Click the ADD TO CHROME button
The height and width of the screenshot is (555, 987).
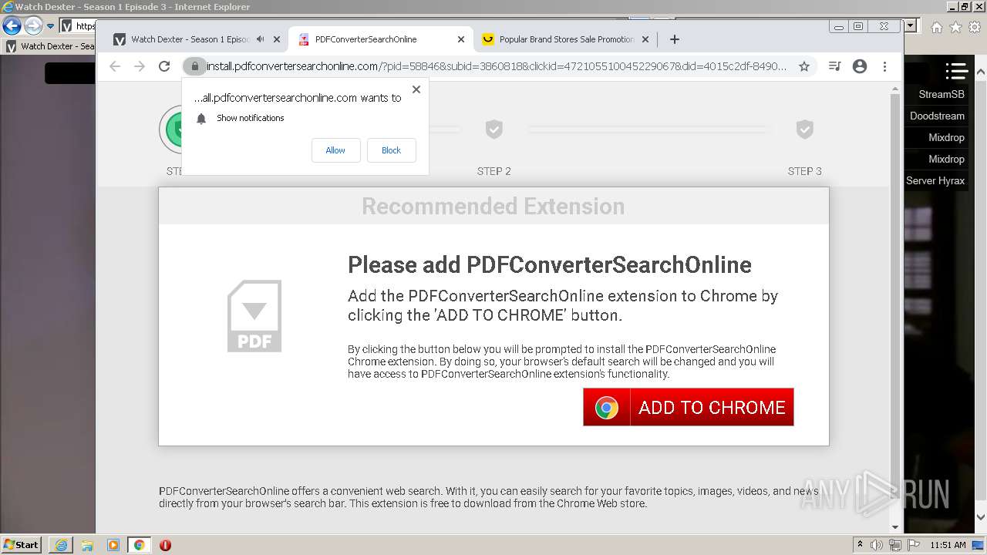pos(688,407)
